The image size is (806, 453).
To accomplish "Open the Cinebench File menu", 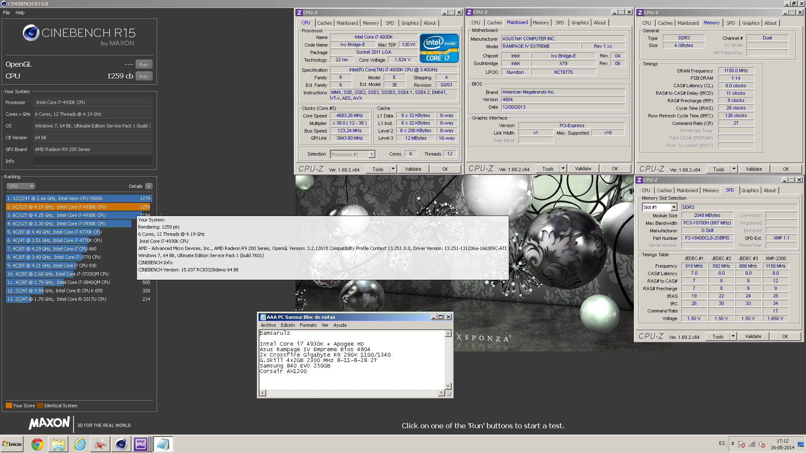I will pos(6,13).
